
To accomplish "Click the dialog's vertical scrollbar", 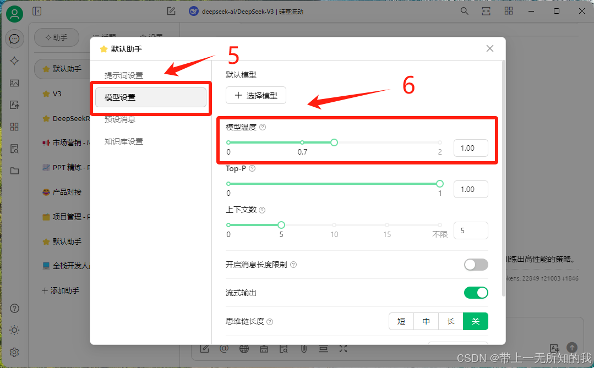I will (x=504, y=178).
